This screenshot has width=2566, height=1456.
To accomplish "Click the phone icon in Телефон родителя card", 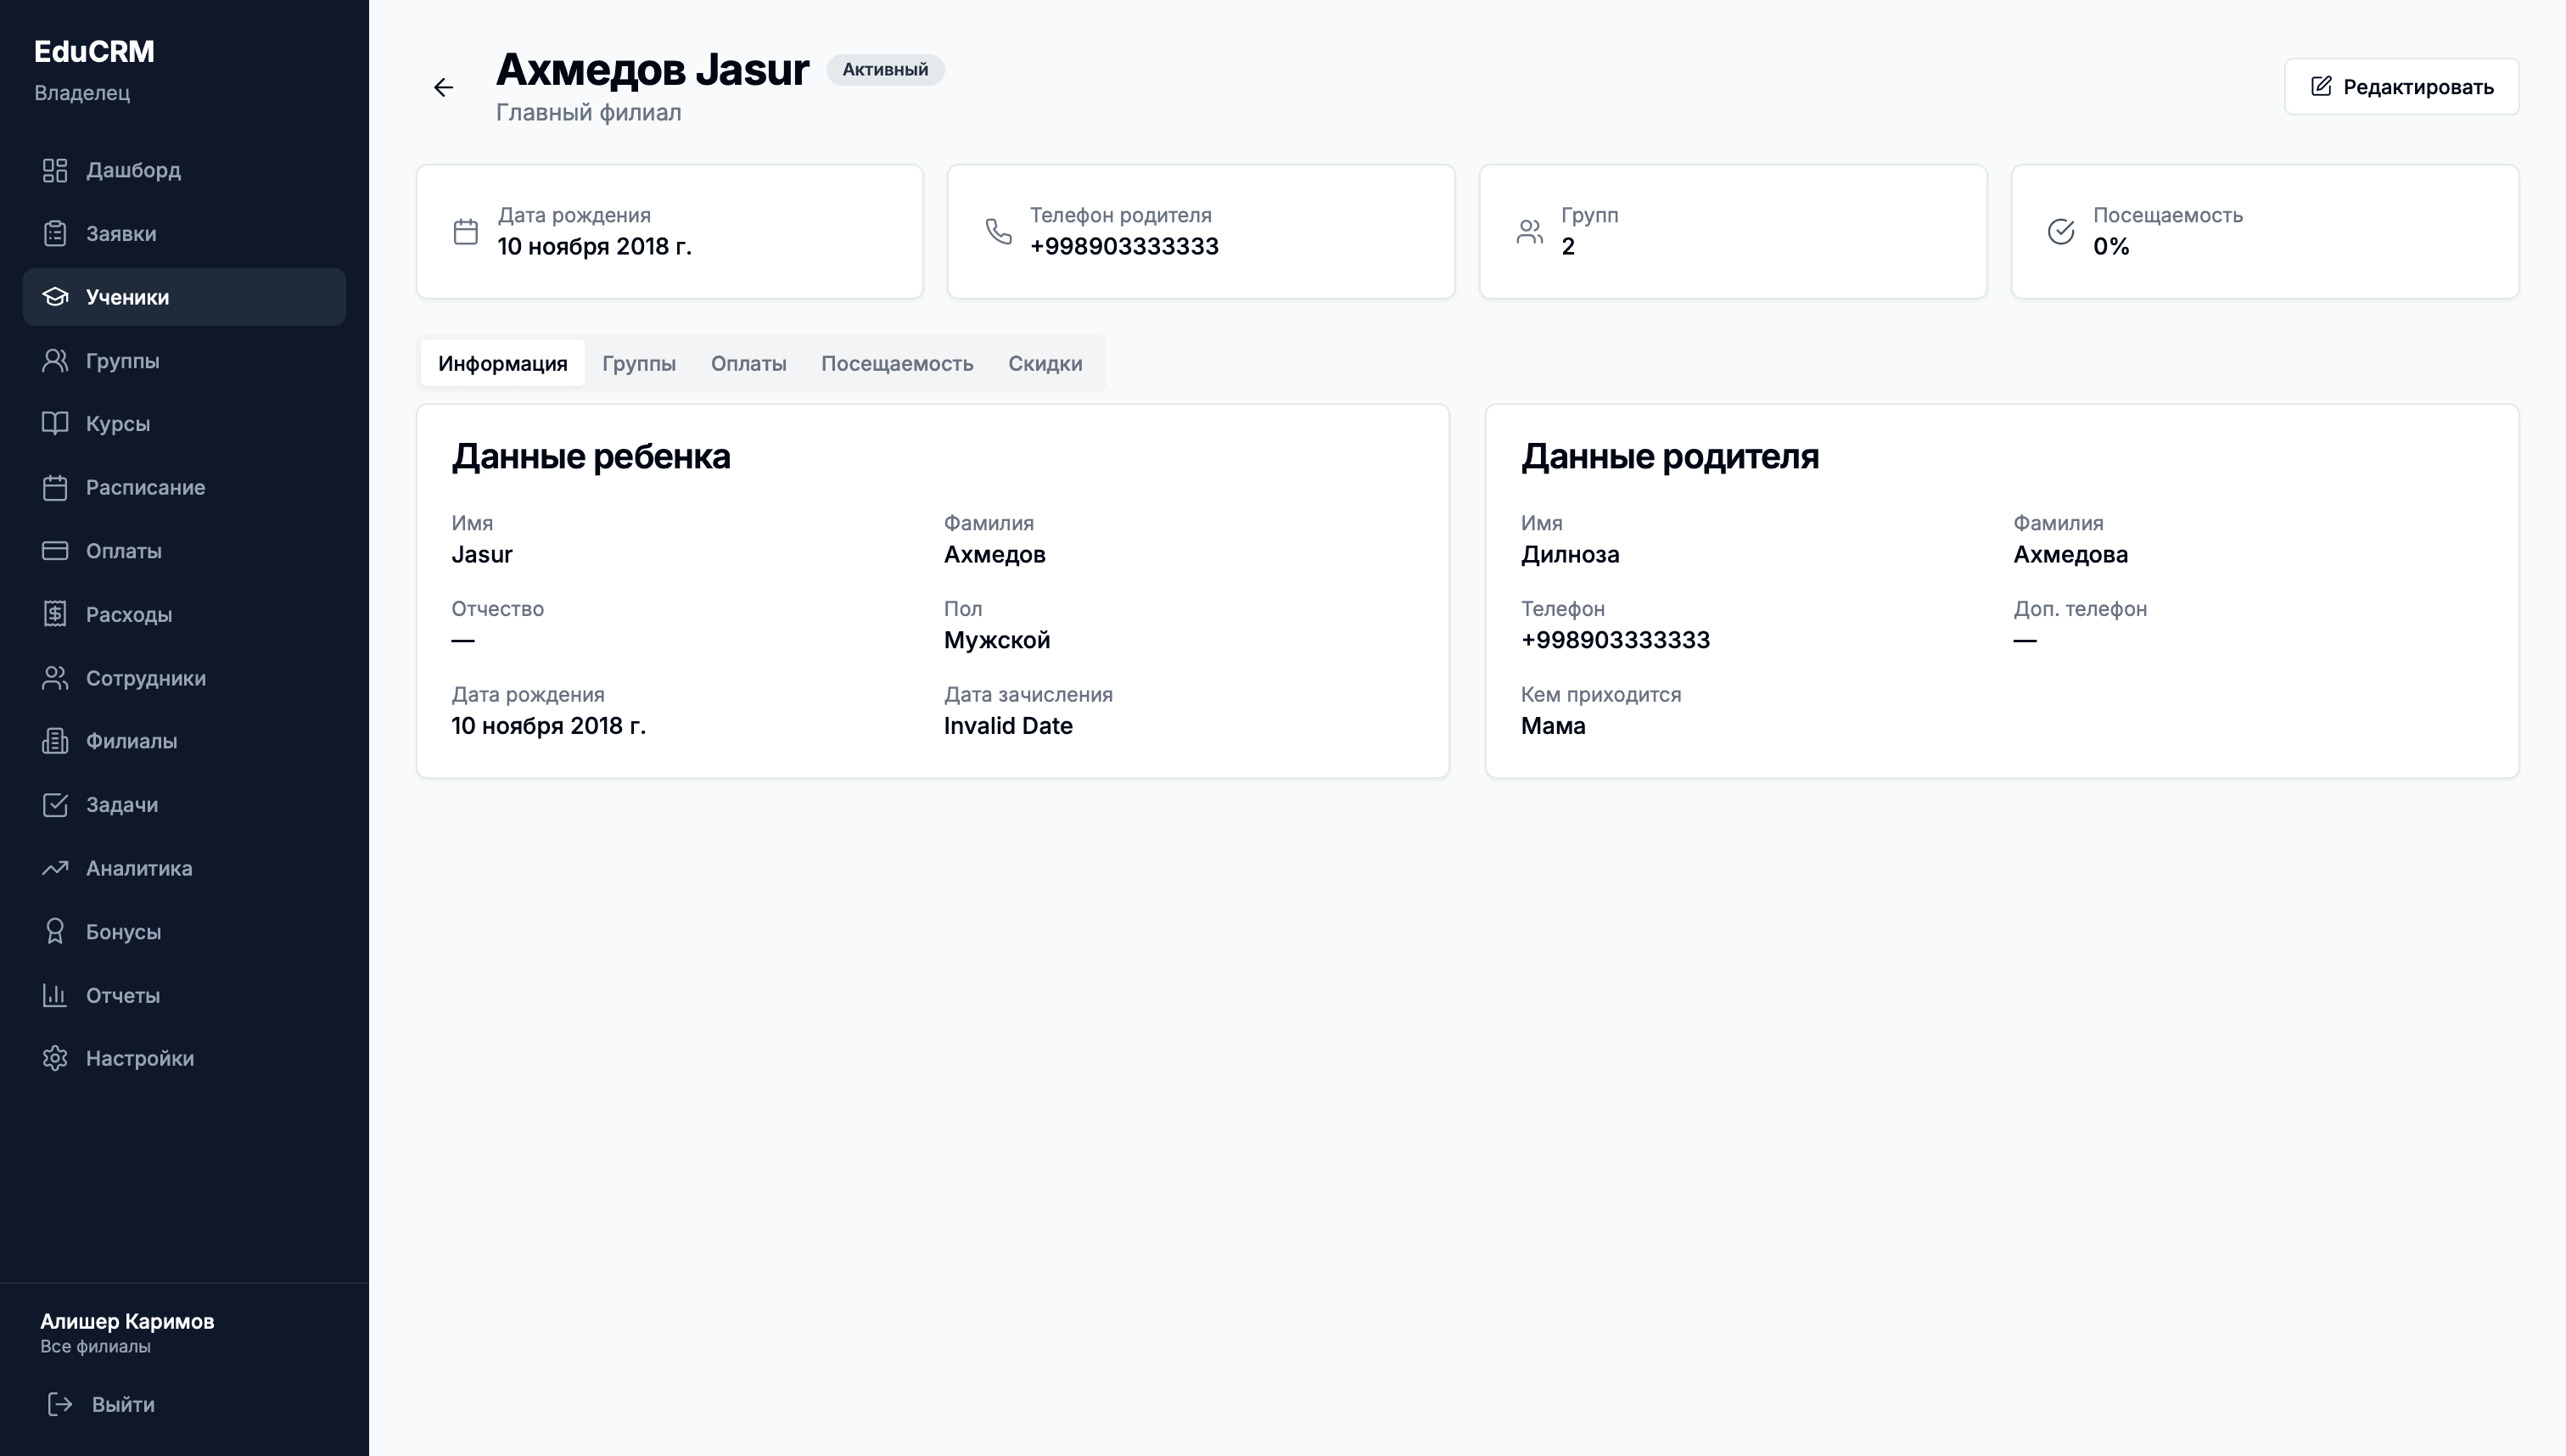I will coord(998,232).
